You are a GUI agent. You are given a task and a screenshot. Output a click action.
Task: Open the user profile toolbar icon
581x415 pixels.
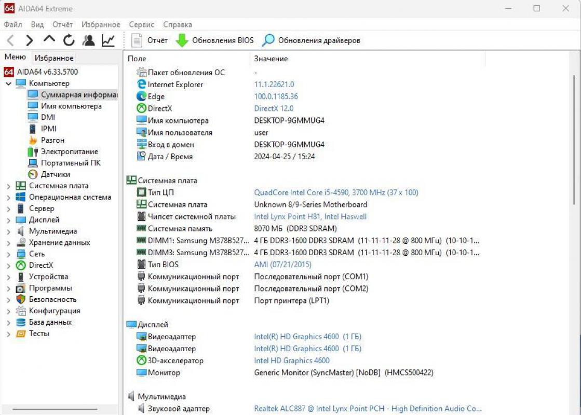(88, 40)
